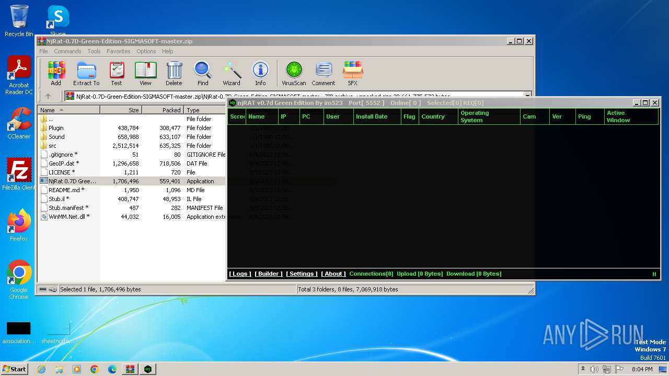This screenshot has height=376, width=669.
Task: Click the Find magnifier icon
Action: [x=203, y=73]
